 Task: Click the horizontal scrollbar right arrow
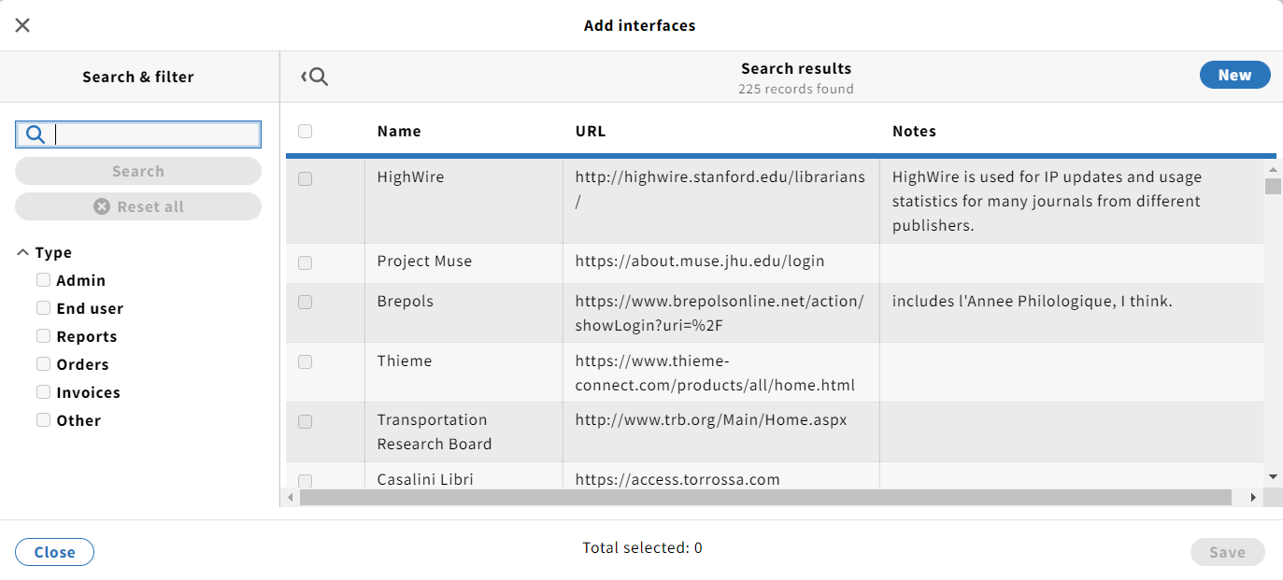(x=1254, y=498)
